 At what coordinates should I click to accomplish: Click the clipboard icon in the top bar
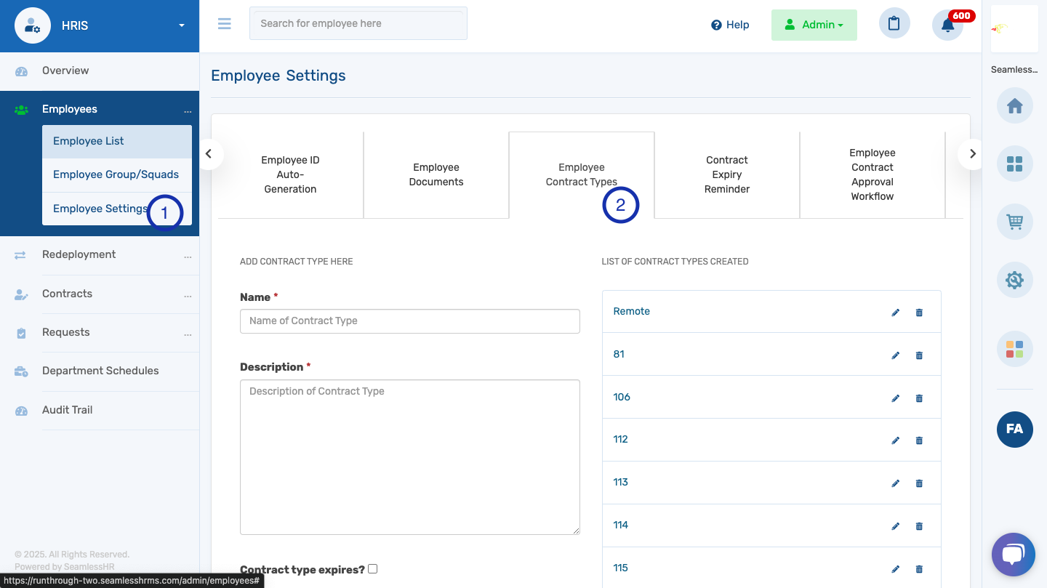click(x=894, y=23)
